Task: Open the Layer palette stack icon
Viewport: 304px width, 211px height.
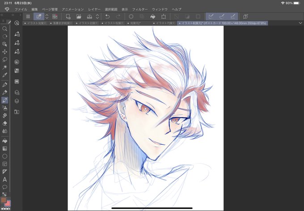Action: 17,101
